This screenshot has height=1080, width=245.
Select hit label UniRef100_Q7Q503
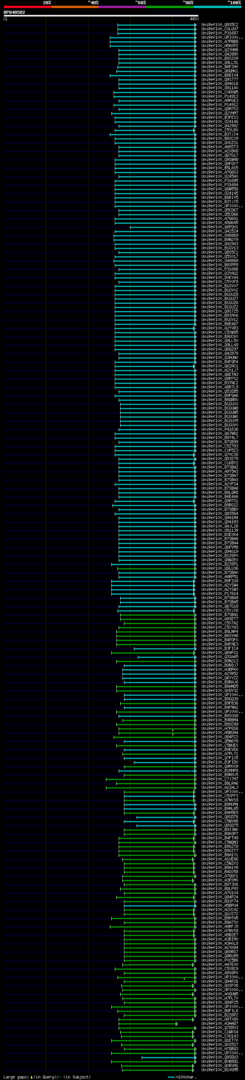[220, 1028]
